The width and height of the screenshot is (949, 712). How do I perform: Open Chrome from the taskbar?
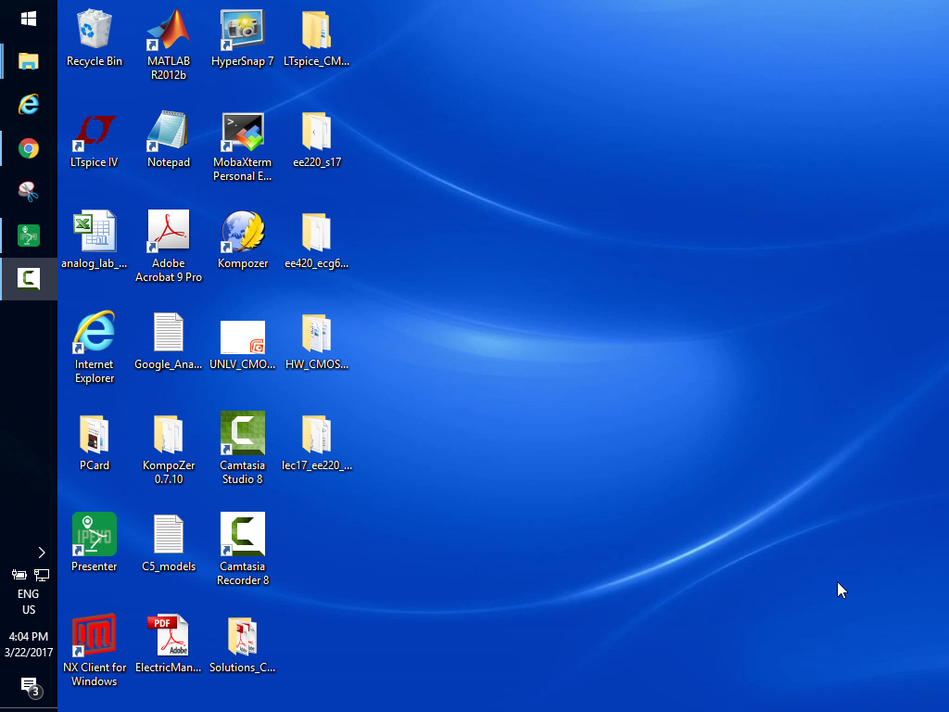29,148
